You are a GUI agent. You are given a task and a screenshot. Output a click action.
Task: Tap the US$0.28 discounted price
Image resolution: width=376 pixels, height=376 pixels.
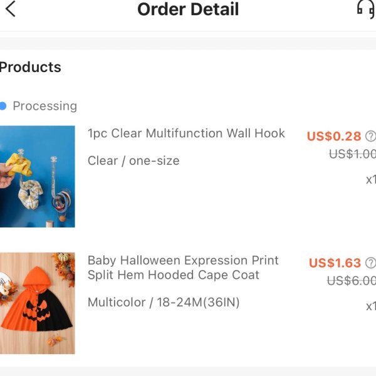click(334, 136)
